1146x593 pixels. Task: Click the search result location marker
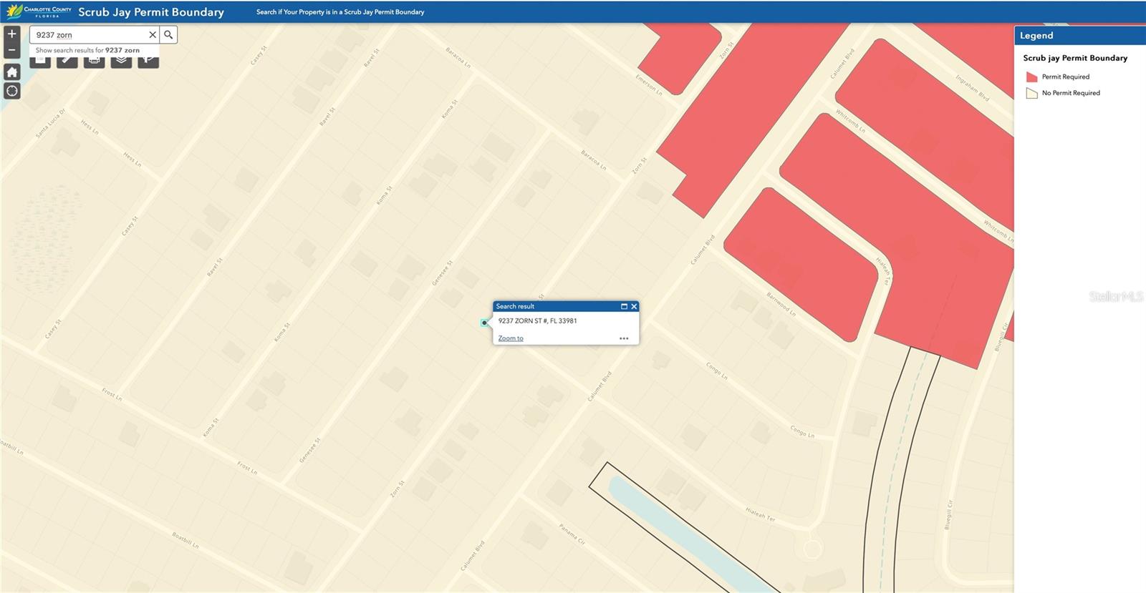[x=484, y=323]
